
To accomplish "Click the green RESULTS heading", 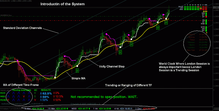I will 46,90.
